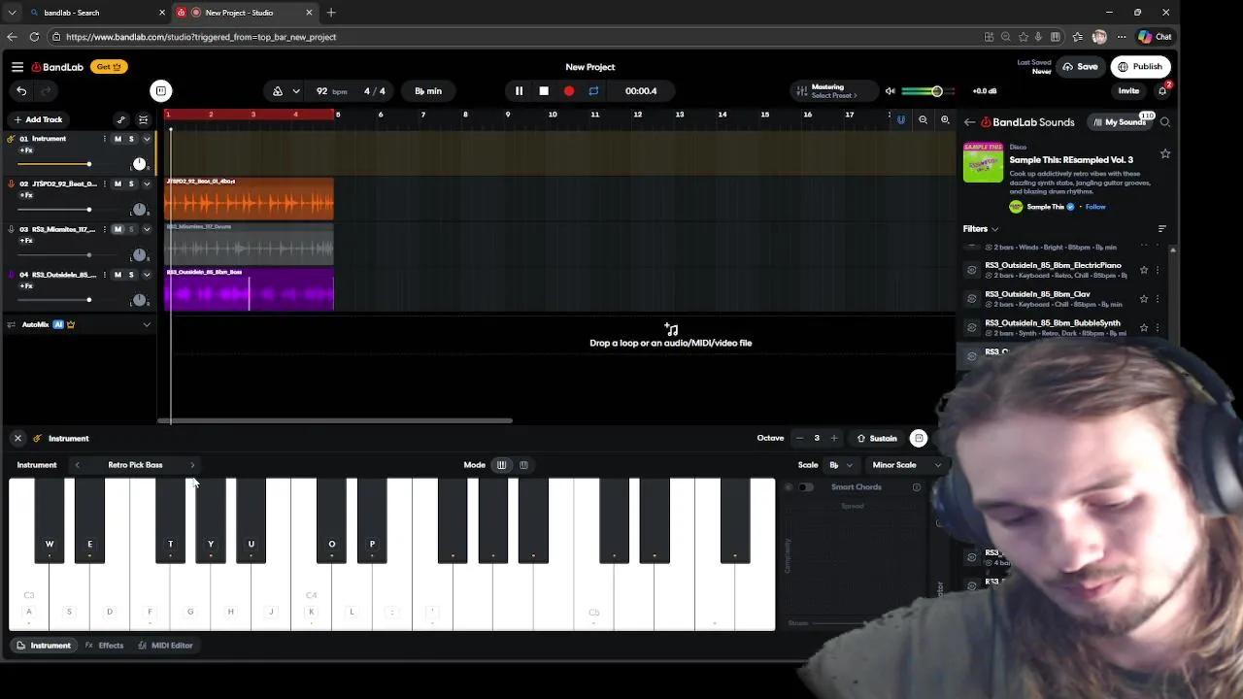Open My Sounds tab
This screenshot has height=699, width=1243.
(1119, 122)
